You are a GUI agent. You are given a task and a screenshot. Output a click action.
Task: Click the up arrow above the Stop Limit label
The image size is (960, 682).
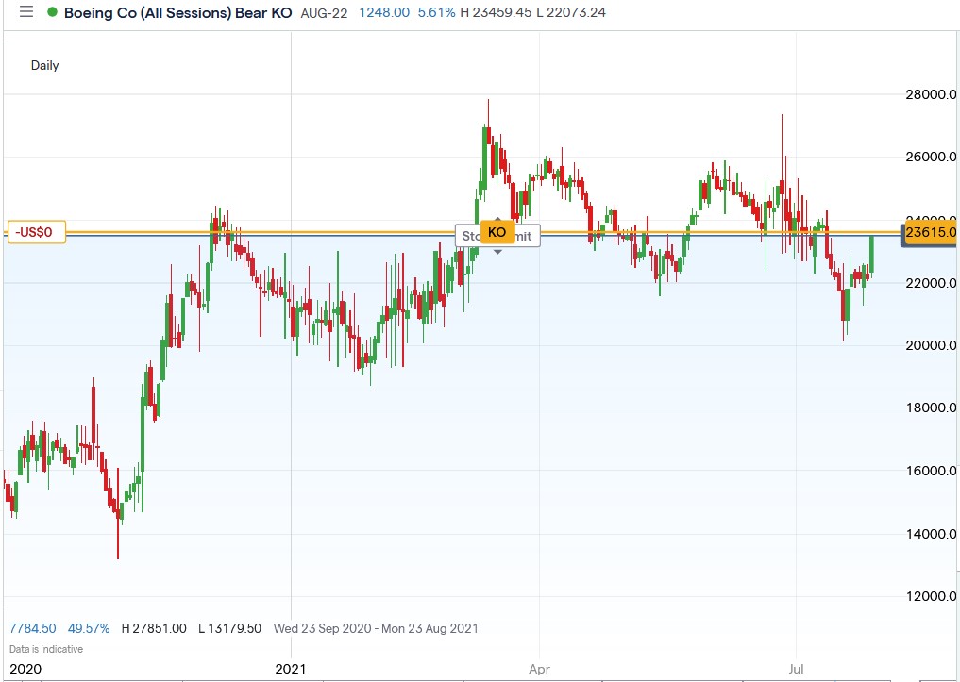(x=497, y=219)
